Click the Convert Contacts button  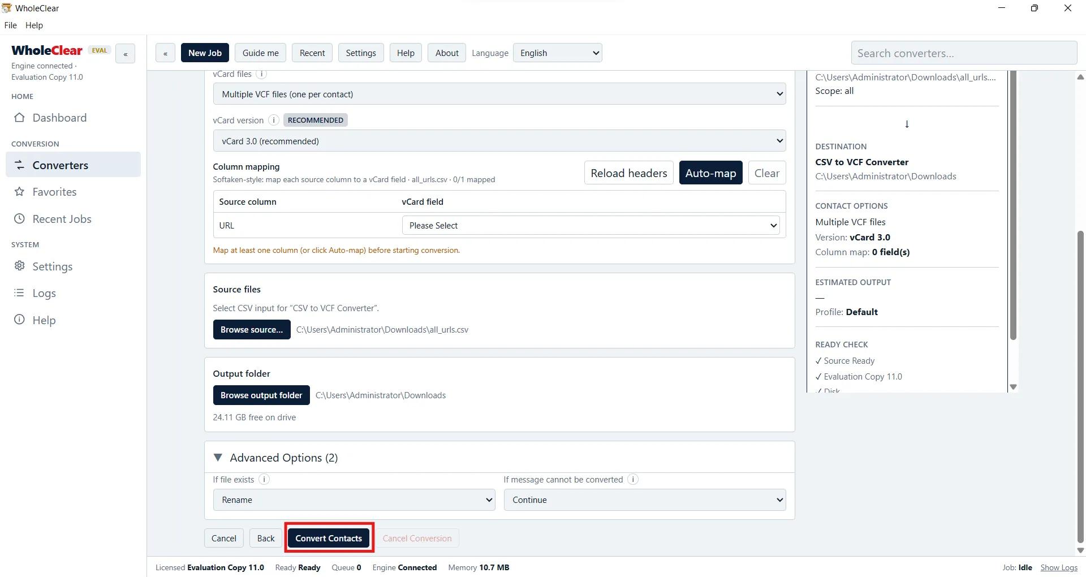coord(329,538)
